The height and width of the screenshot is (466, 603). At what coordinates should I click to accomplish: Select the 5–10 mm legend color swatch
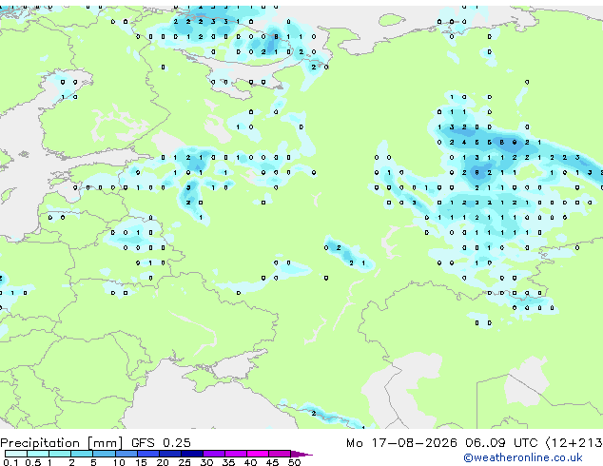(x=104, y=454)
